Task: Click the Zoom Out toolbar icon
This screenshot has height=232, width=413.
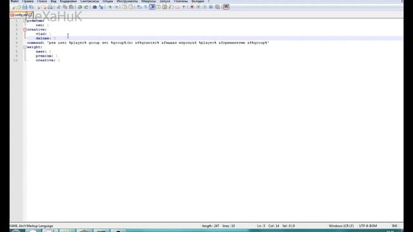Action: (117, 7)
